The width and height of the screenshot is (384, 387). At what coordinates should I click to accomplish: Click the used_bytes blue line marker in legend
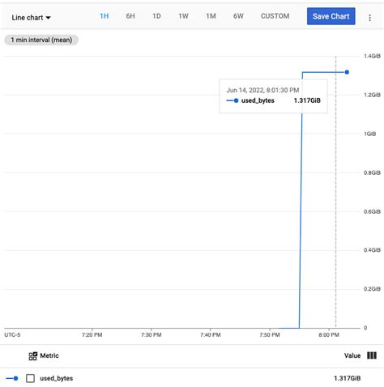click(12, 378)
